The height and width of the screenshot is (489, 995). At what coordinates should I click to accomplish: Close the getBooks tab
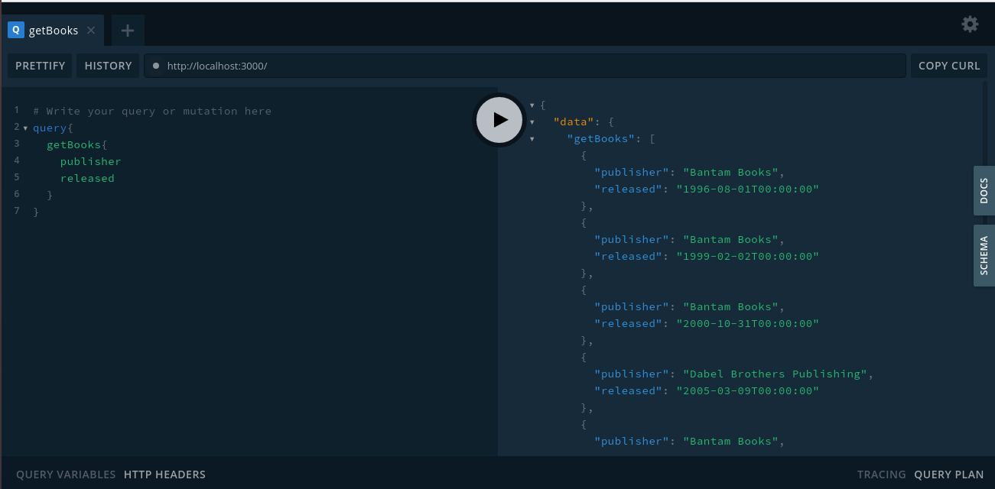(90, 31)
